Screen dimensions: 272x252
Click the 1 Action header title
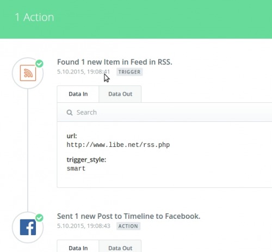[34, 17]
